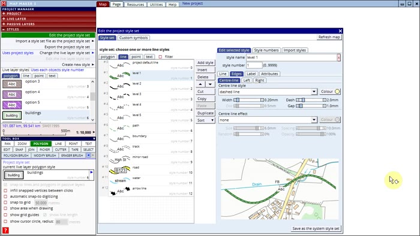Open the Utilities tab
This screenshot has height=236, width=420.
pos(156,5)
